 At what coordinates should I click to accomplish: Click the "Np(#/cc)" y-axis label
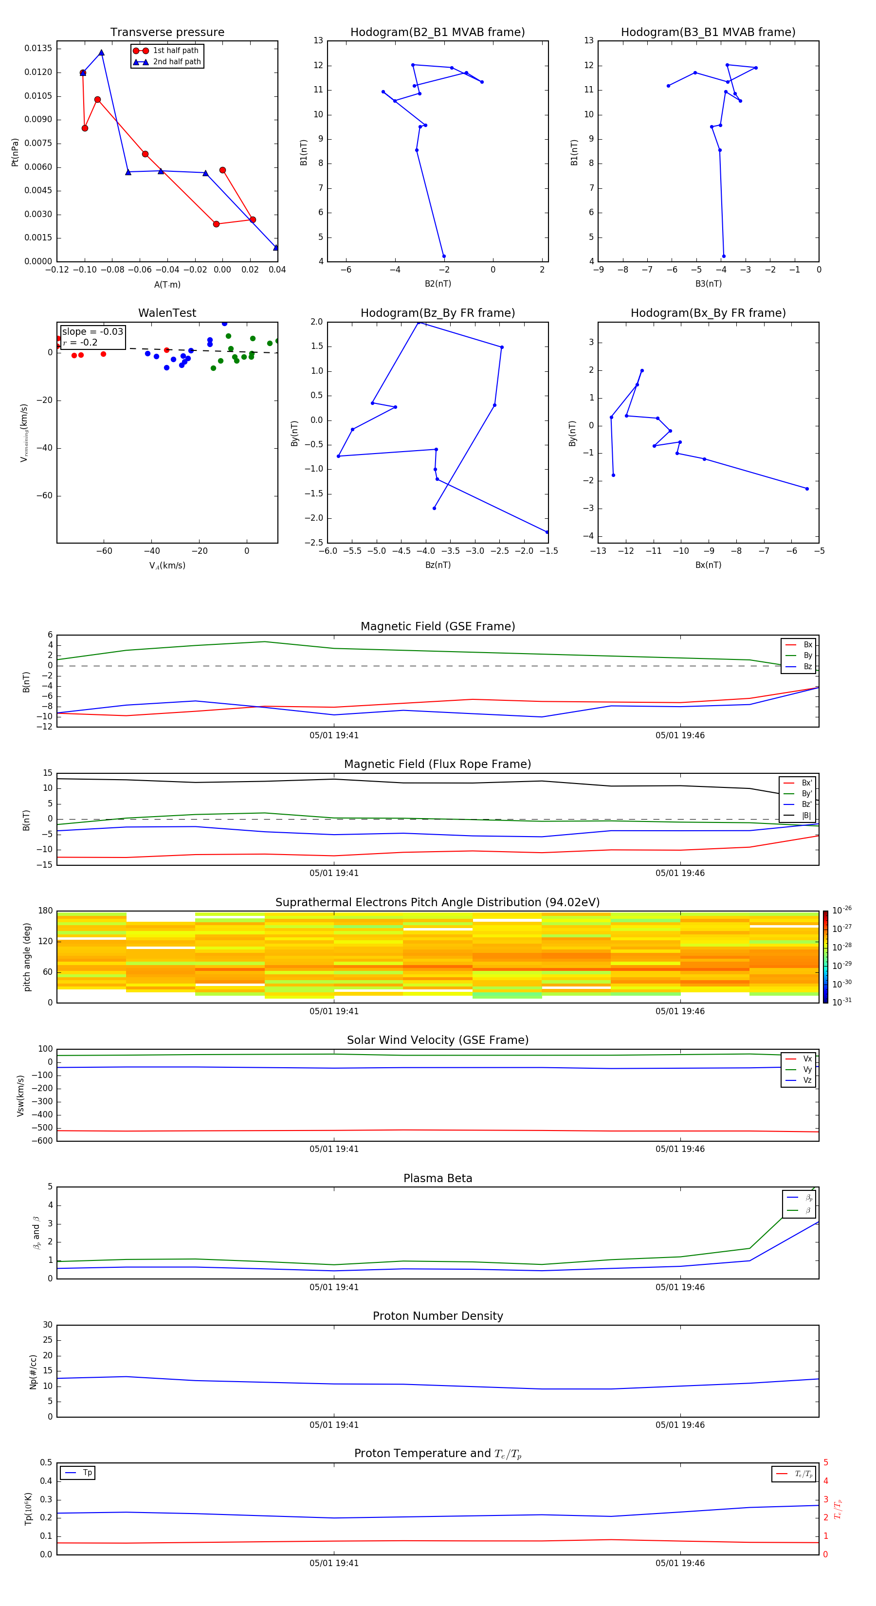33,1371
